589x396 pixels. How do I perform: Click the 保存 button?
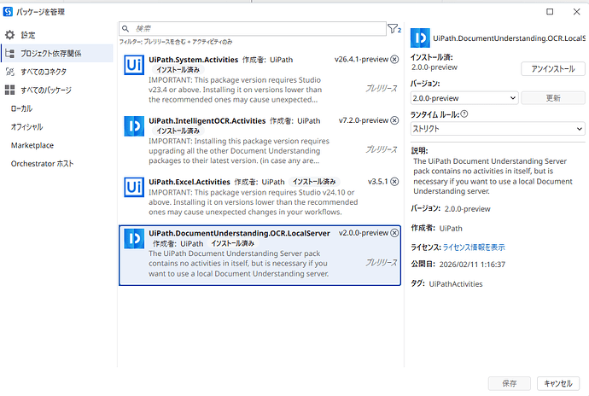[x=510, y=383]
